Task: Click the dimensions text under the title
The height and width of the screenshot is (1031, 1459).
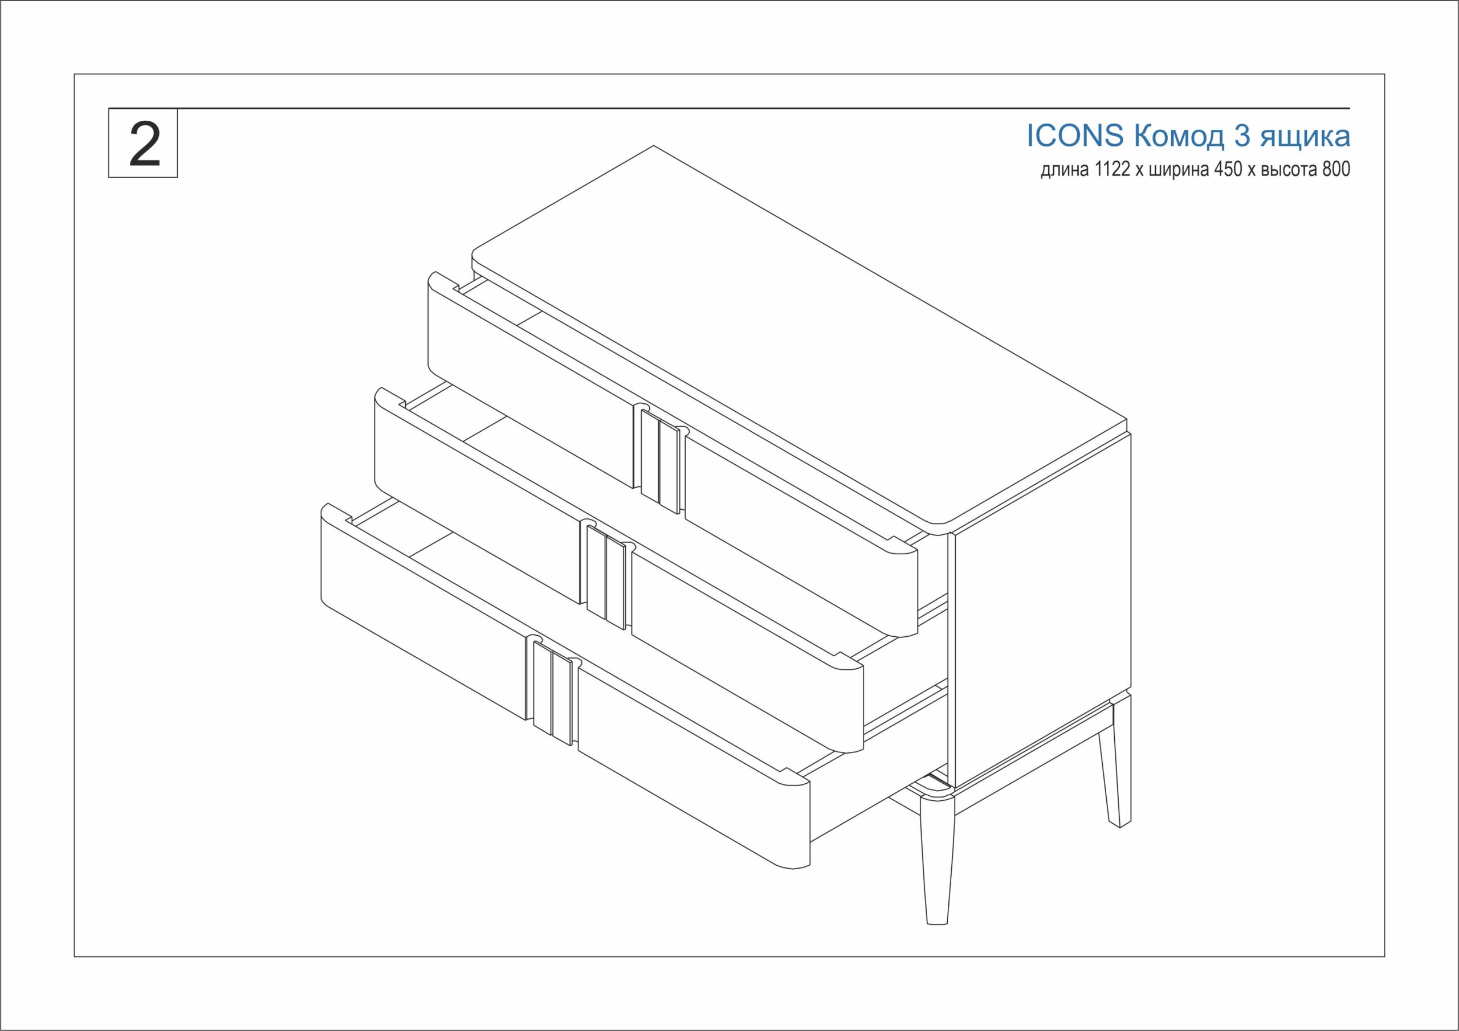Action: pos(1195,170)
